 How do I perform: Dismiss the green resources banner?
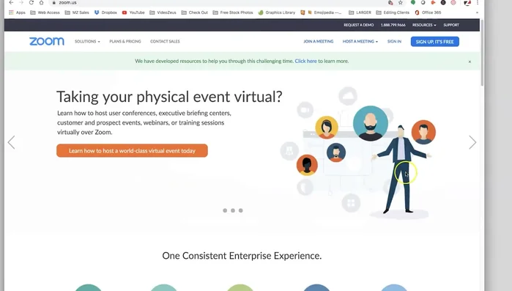(x=470, y=62)
